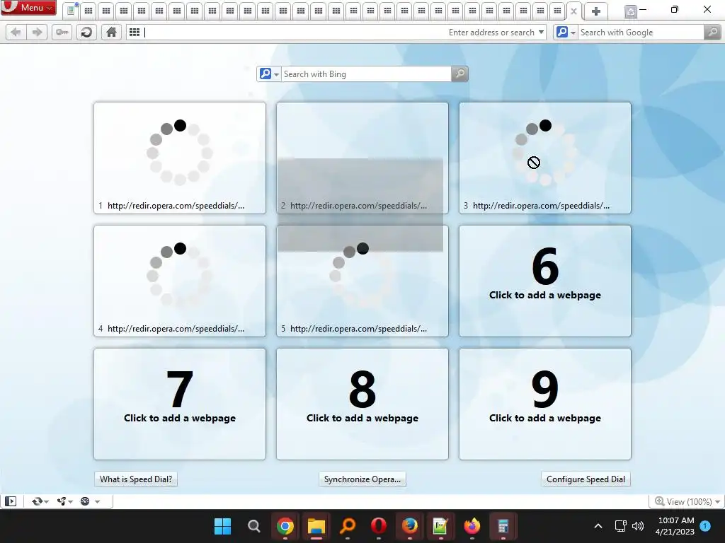Click the Speed Dial grid icon in address bar

pos(135,33)
